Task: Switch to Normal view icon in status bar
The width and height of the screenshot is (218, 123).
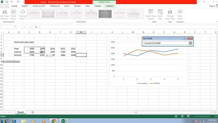Action: pyautogui.click(x=176, y=116)
